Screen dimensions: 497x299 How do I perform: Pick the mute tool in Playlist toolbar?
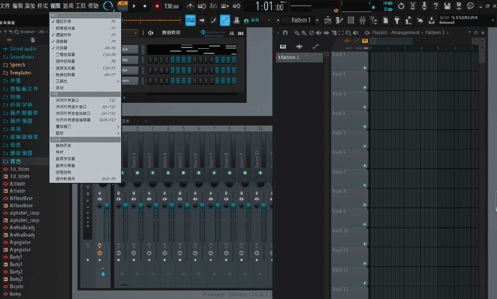pyautogui.click(x=319, y=33)
